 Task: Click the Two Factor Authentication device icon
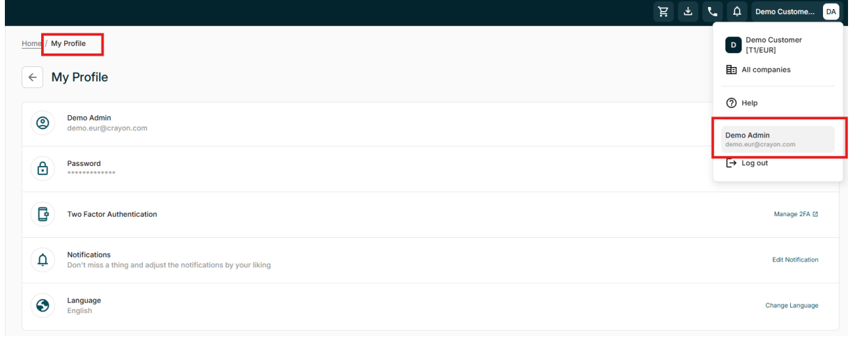(43, 214)
